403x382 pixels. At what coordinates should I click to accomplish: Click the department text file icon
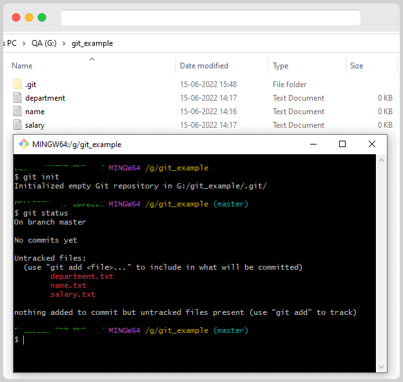pyautogui.click(x=17, y=97)
